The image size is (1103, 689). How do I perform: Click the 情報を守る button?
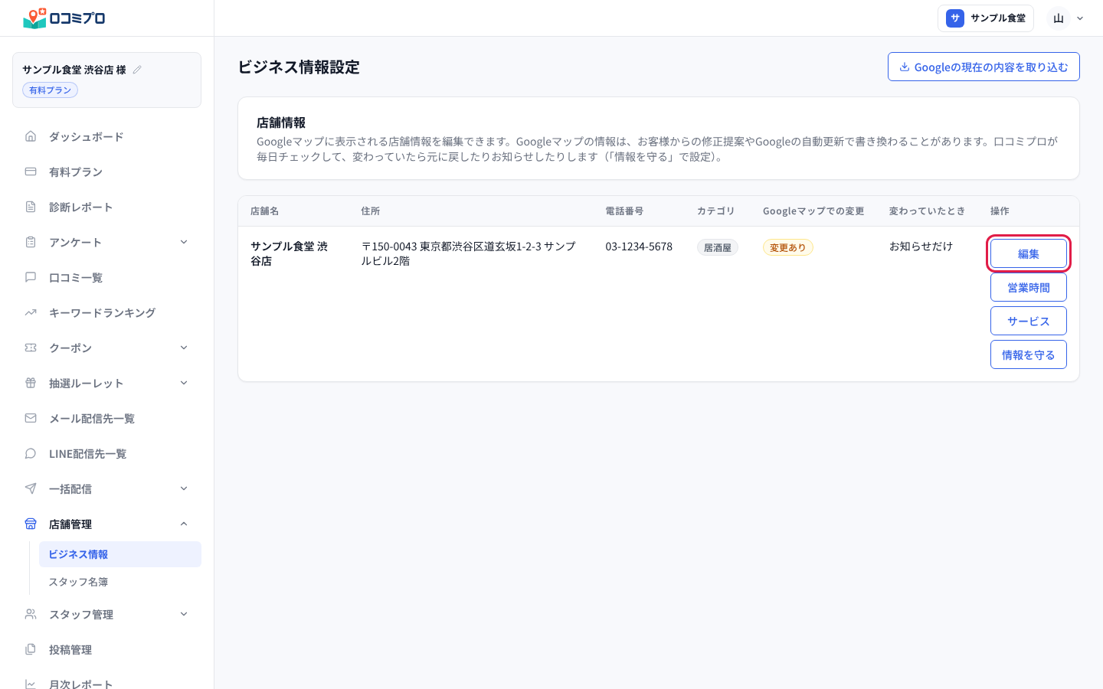pyautogui.click(x=1029, y=354)
